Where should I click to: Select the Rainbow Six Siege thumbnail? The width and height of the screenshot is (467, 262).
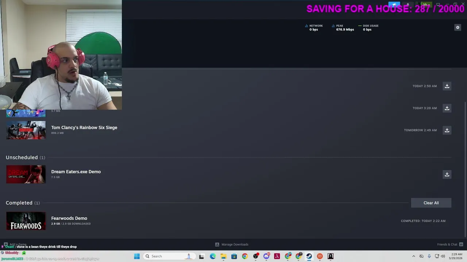[26, 130]
